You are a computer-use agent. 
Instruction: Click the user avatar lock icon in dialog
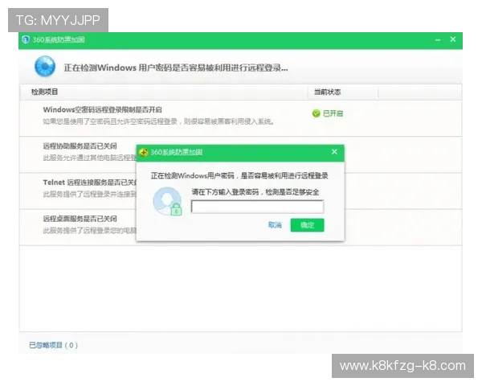pyautogui.click(x=168, y=201)
